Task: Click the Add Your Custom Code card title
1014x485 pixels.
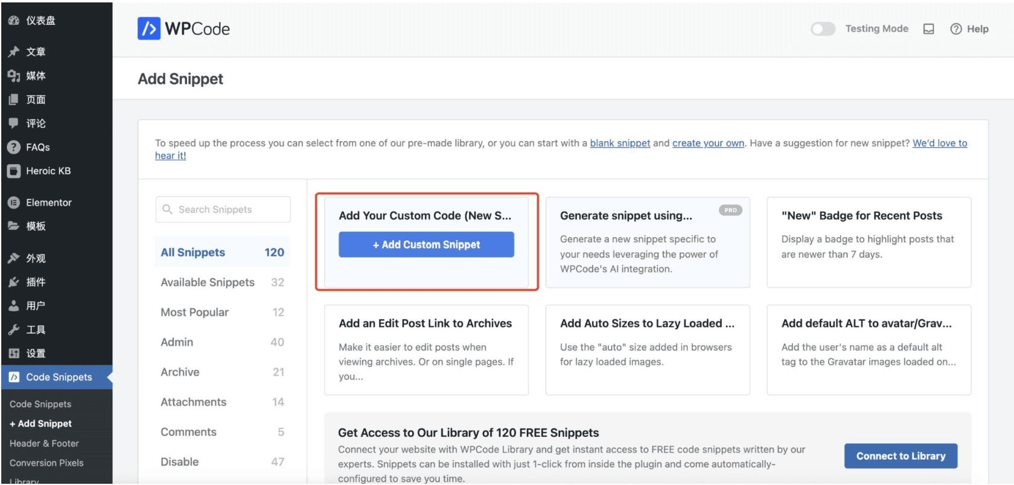Action: point(425,215)
